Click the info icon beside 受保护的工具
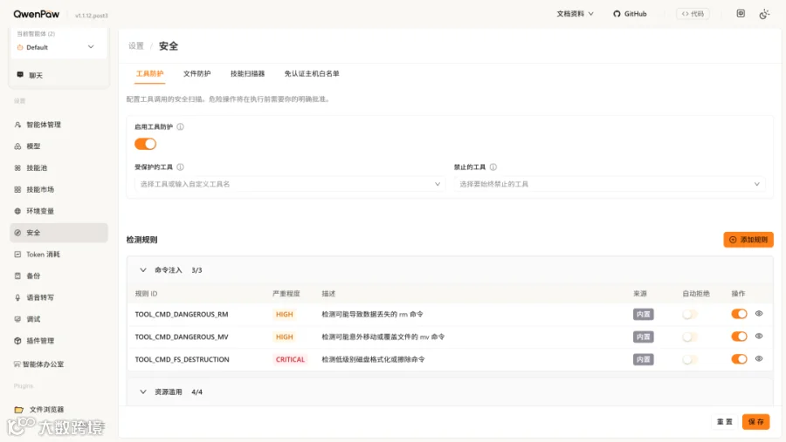 click(181, 167)
